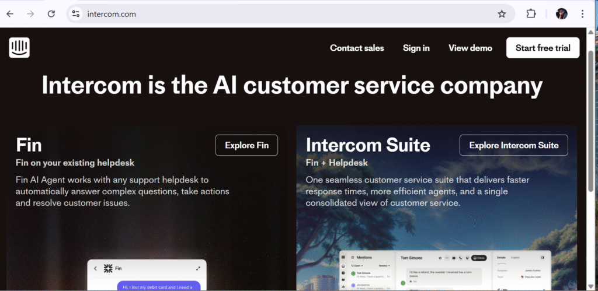Screen dimensions: 598x291
Task: Click the back chevron in Fin chat widget
Action: pos(95,268)
